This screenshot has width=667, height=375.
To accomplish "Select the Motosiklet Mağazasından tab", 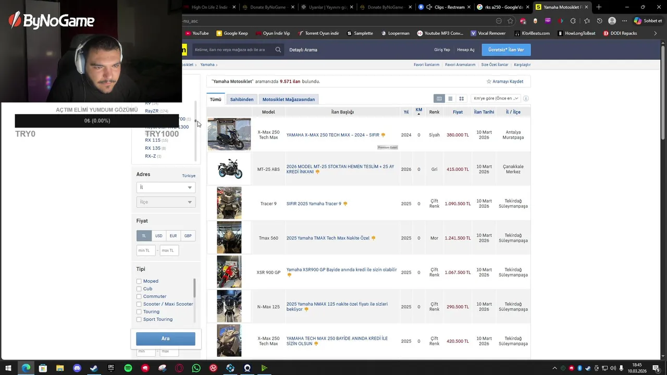I will click(289, 99).
